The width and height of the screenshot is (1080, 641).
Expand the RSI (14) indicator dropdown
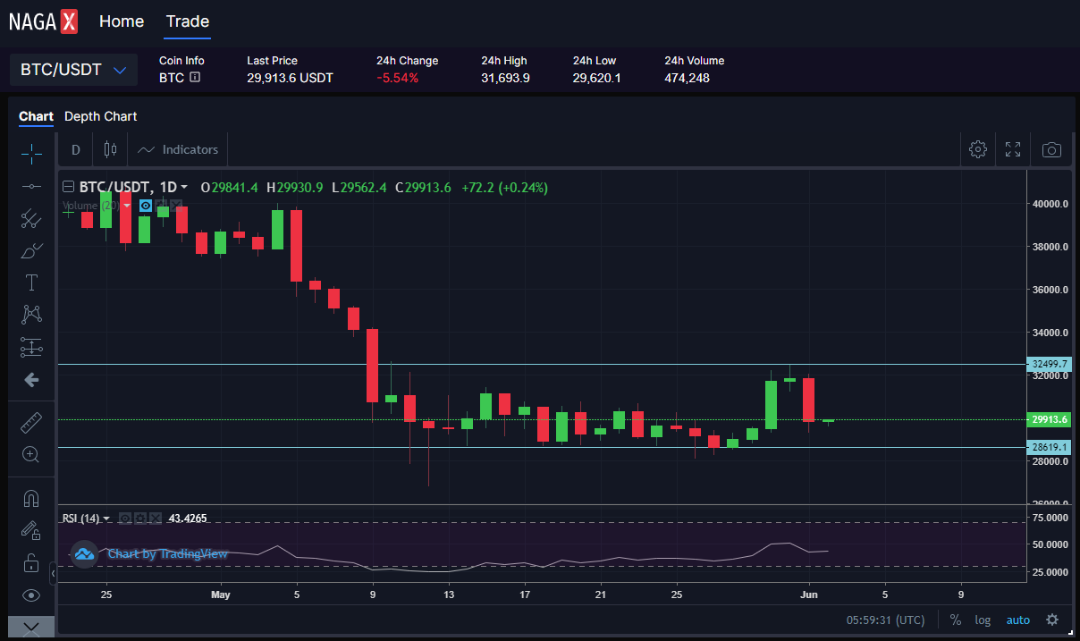coord(106,519)
